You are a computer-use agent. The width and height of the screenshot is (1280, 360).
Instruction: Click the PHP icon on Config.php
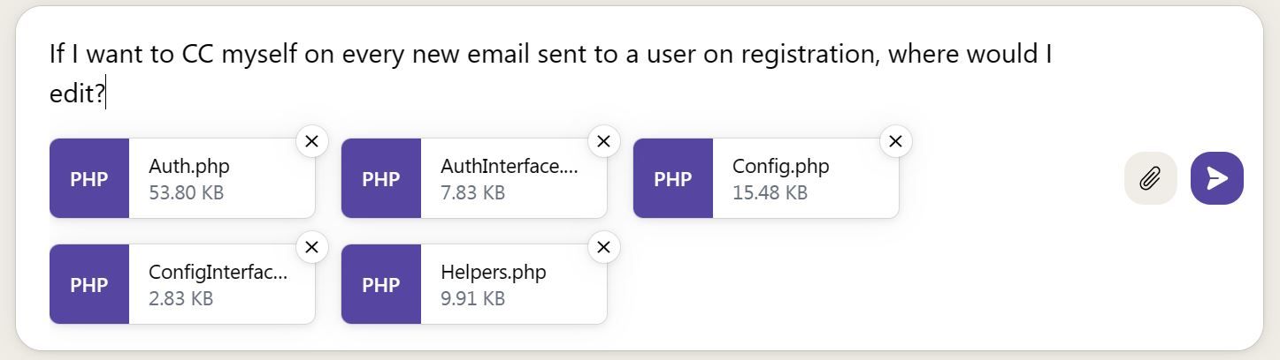tap(673, 178)
